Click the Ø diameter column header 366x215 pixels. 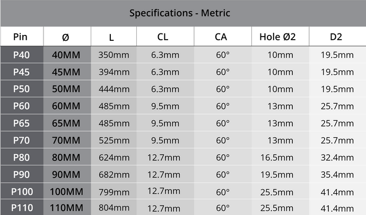[x=65, y=38]
